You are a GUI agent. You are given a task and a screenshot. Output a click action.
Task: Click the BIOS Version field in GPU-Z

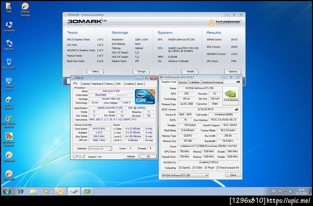click(206, 110)
